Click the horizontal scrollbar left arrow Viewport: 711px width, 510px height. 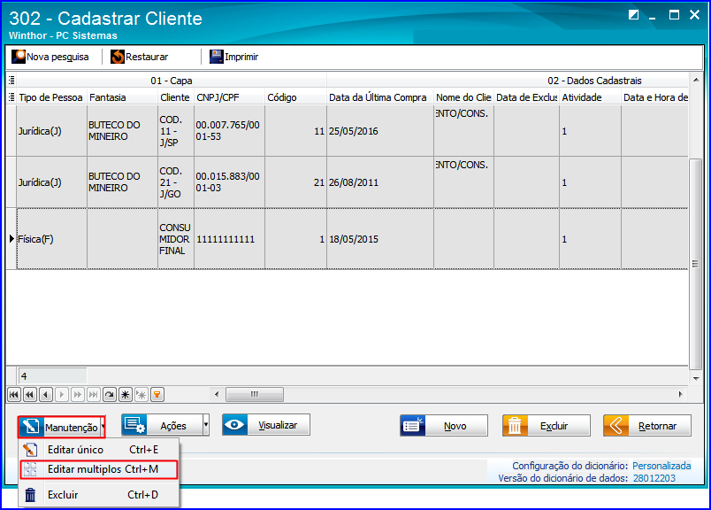click(217, 394)
